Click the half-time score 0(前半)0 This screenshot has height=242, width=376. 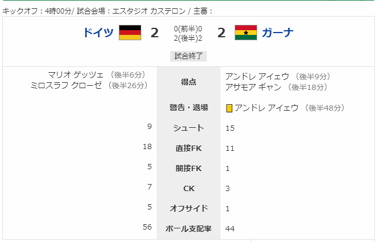pos(188,29)
